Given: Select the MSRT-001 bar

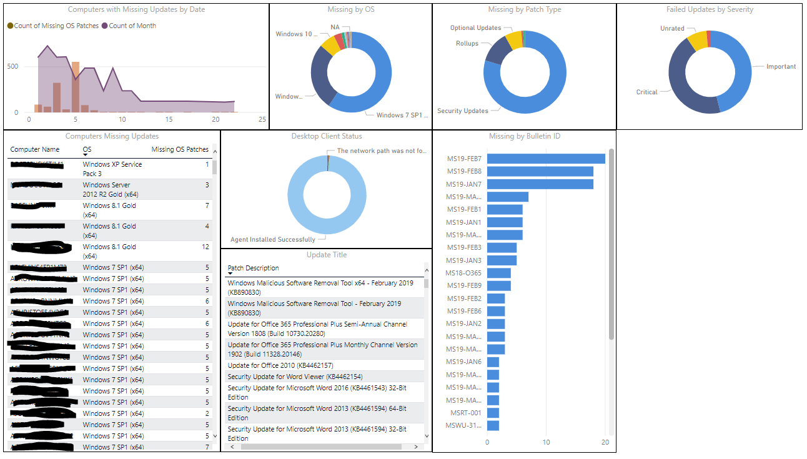Looking at the screenshot, I should (493, 413).
